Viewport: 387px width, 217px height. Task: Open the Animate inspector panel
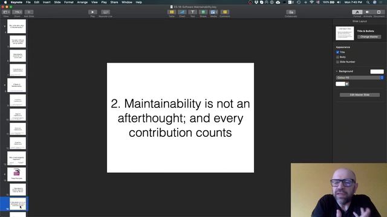[x=368, y=12]
